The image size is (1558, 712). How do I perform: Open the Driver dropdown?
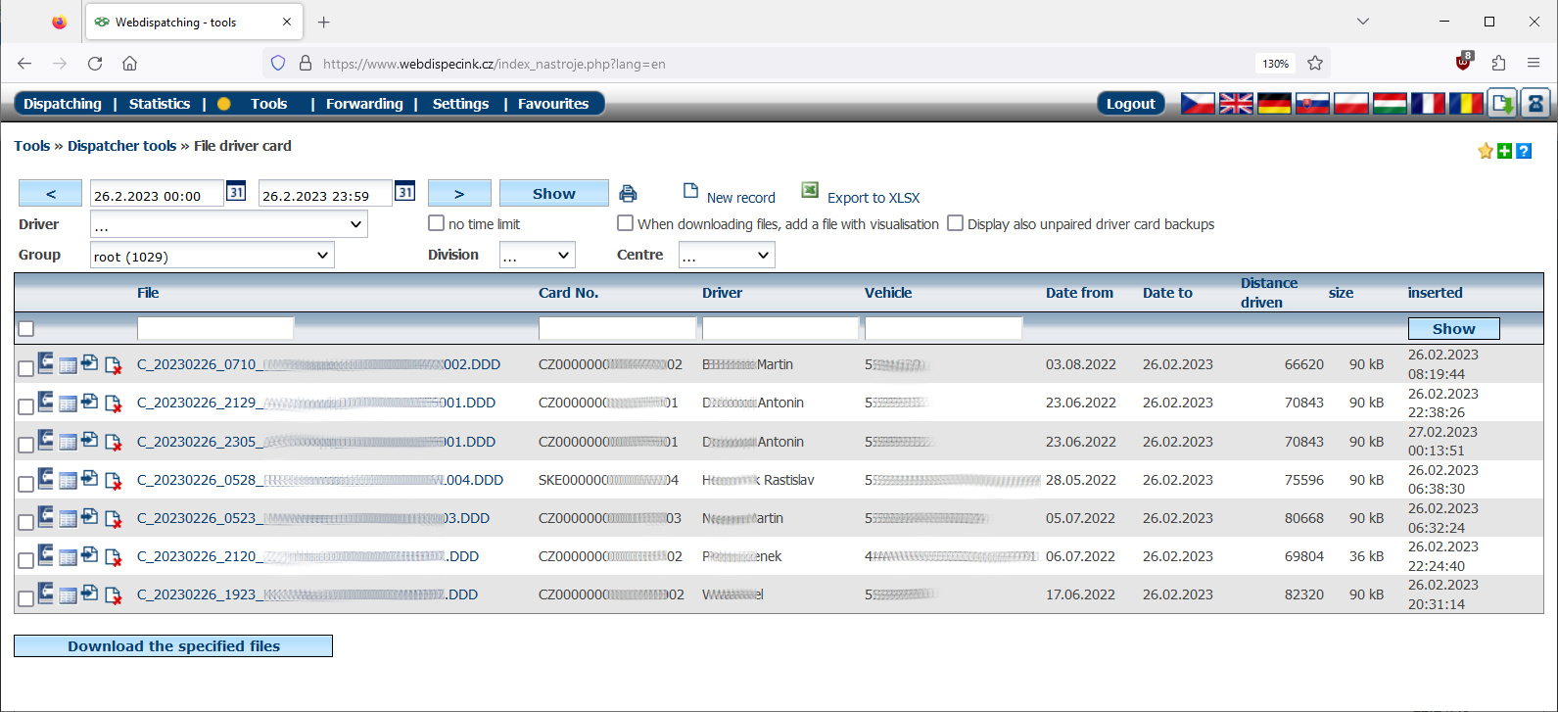(229, 224)
